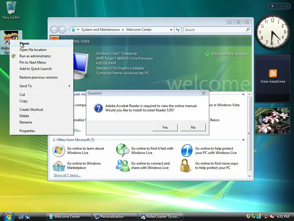
Task: Click breadcrumb arrow after System and Maintenance
Action: (x=123, y=30)
